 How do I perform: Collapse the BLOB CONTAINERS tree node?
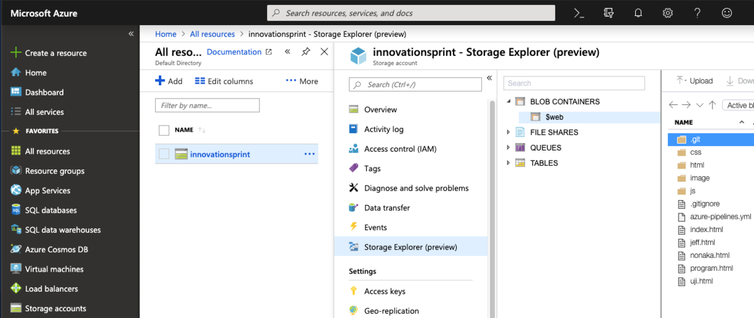click(508, 102)
